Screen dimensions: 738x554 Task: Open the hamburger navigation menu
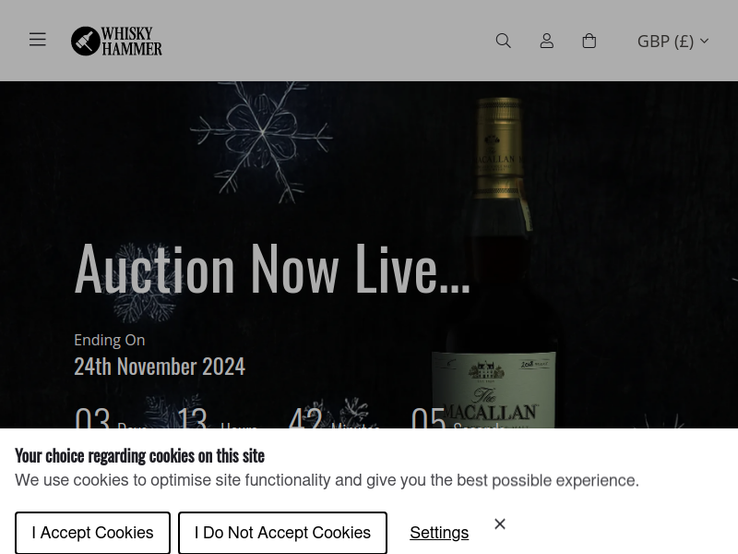pyautogui.click(x=38, y=40)
